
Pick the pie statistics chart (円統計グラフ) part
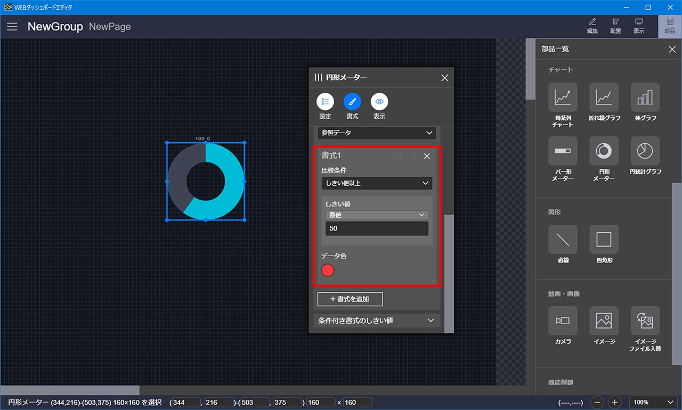645,151
